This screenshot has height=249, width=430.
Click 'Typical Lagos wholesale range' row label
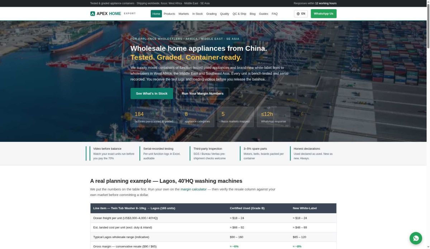click(121, 237)
